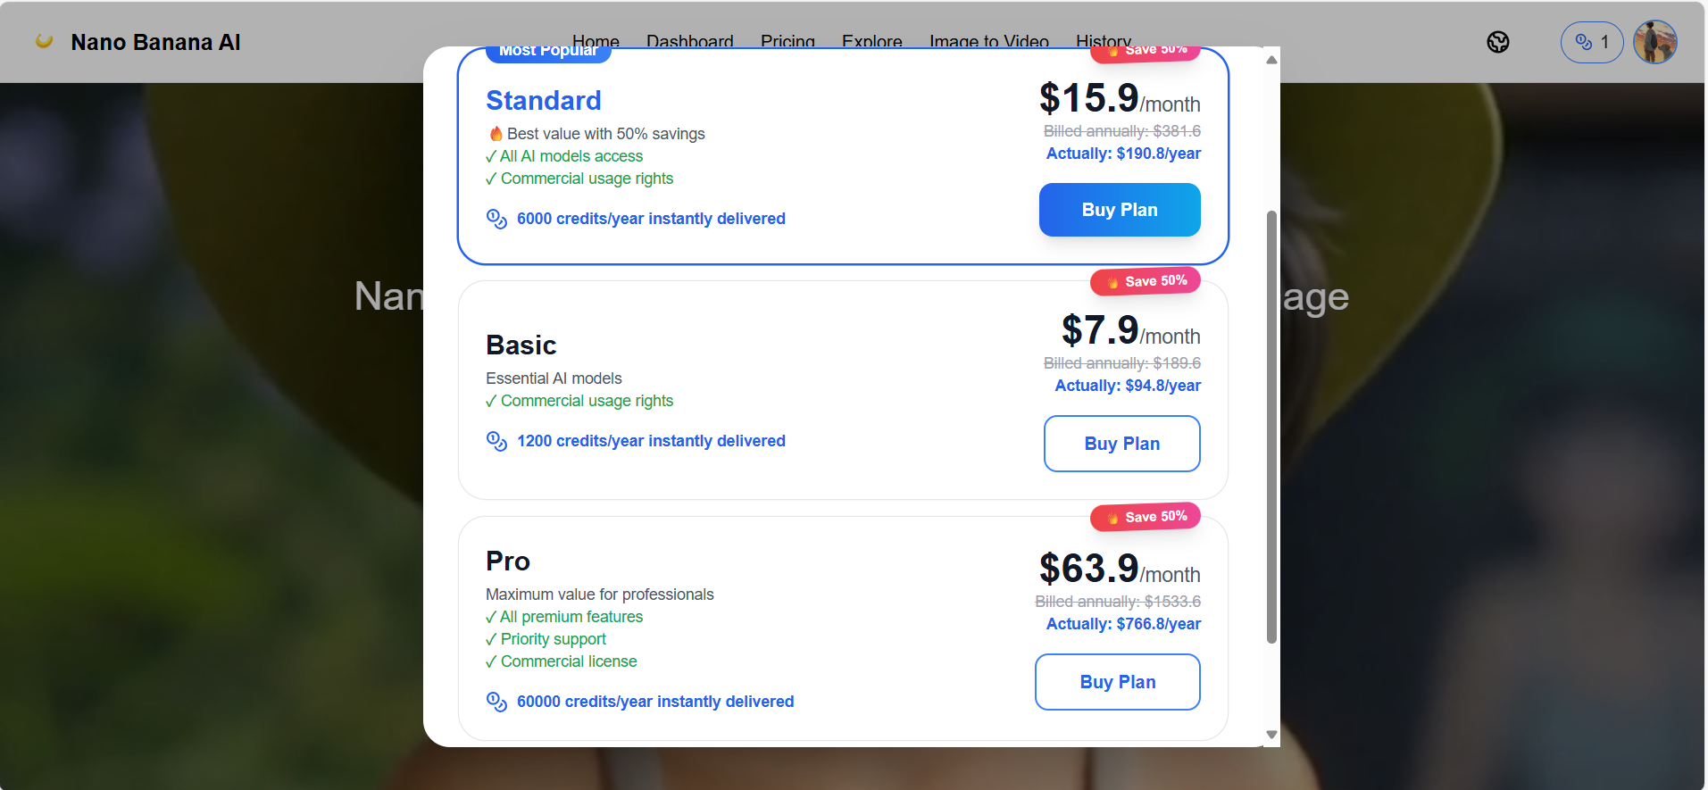This screenshot has width=1708, height=790.
Task: Click the scrollbar up arrow in pricing dialog
Action: click(x=1271, y=60)
